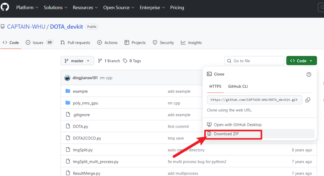
Task: Open the .gitignore file
Action: [82, 115]
